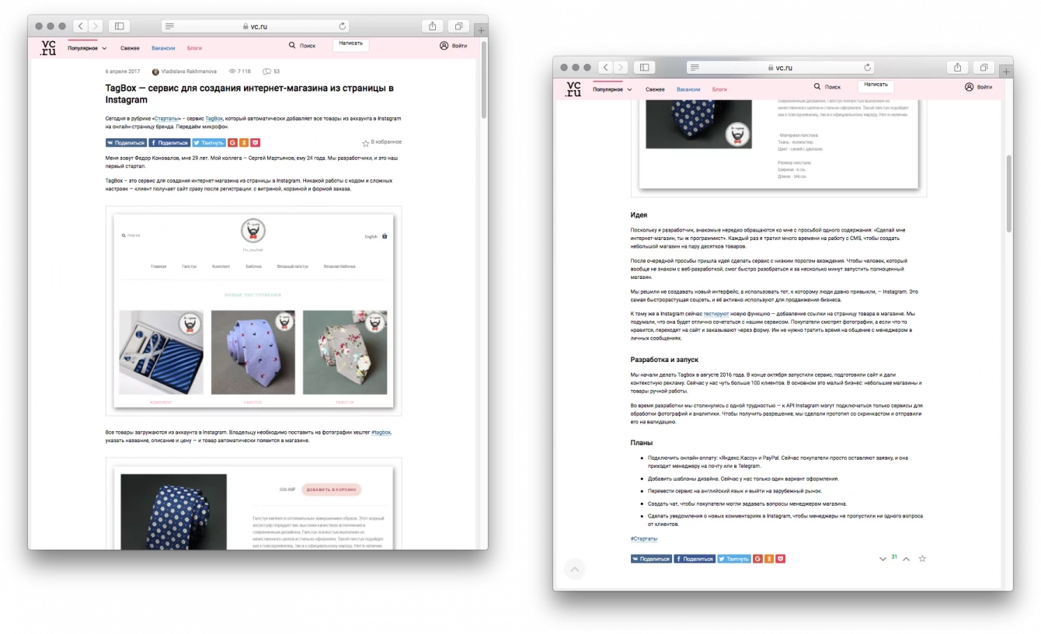This screenshot has width=1041, height=634.
Task: Show all tabs in the right Safari window
Action: [984, 68]
